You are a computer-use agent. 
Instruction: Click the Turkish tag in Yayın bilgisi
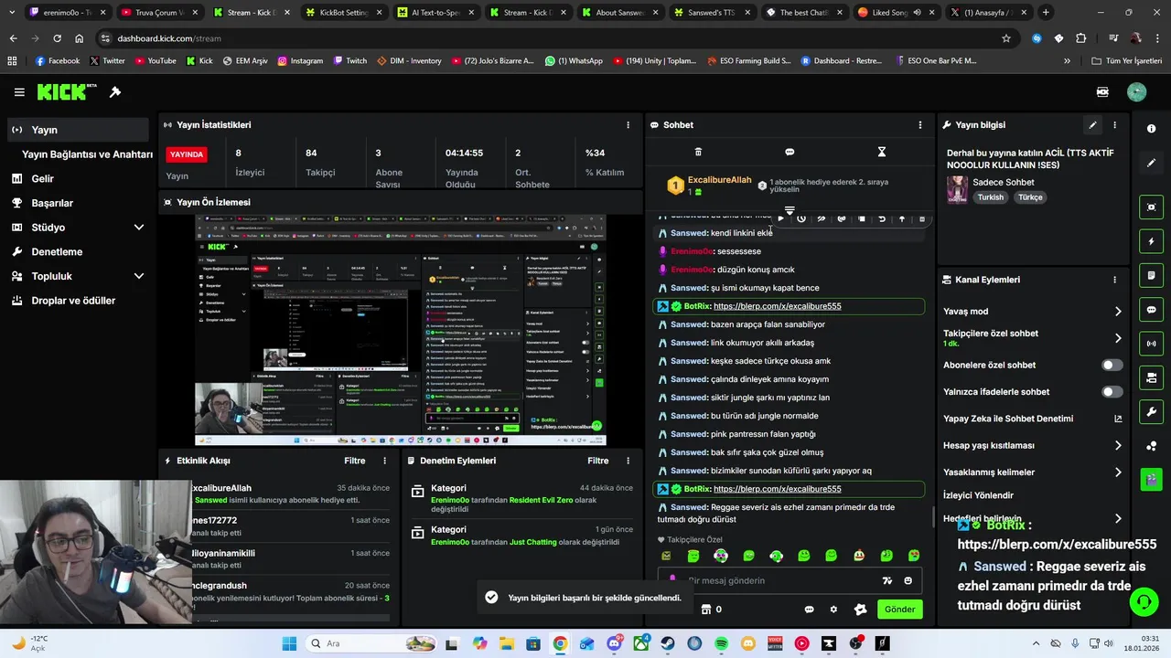pos(990,197)
